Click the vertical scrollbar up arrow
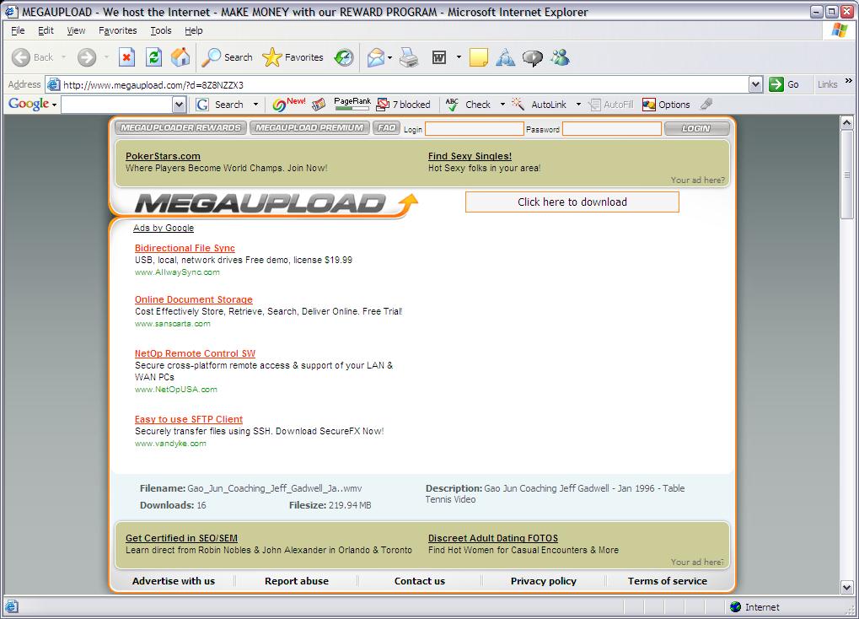Screen dimensions: 859x619 (847, 123)
